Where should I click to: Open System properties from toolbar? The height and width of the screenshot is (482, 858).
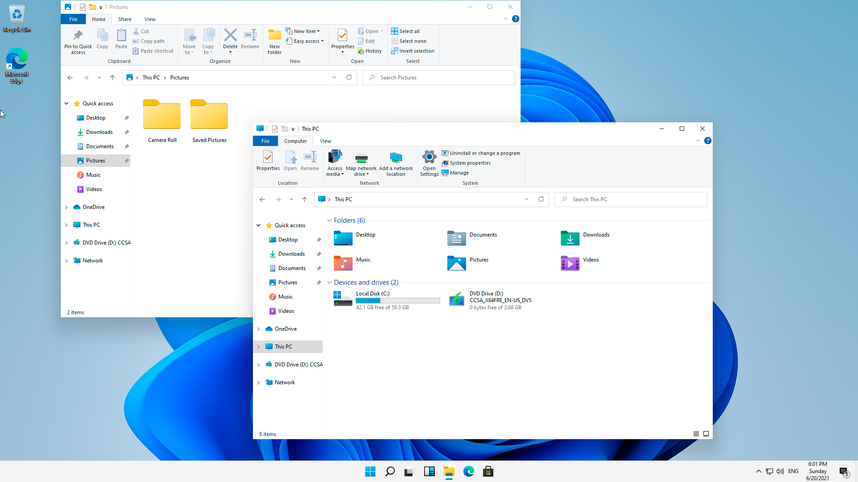(x=470, y=162)
